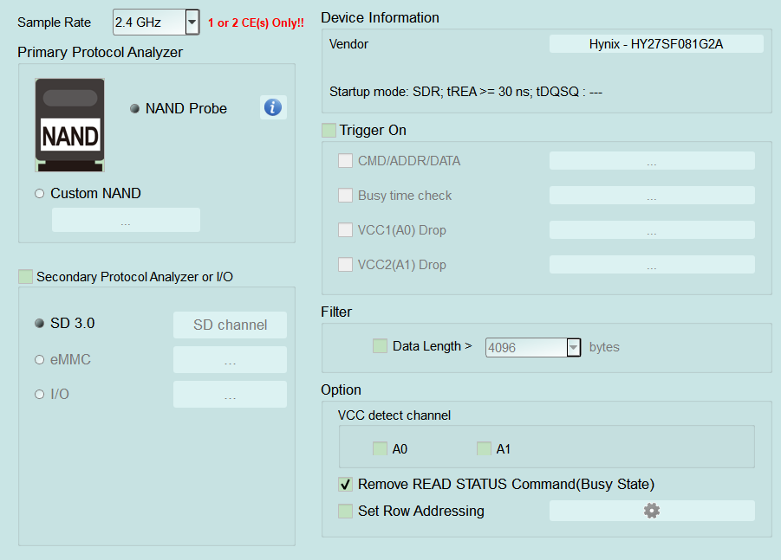Open VCC1(A0) Drop settings button
The width and height of the screenshot is (781, 560).
tap(652, 229)
